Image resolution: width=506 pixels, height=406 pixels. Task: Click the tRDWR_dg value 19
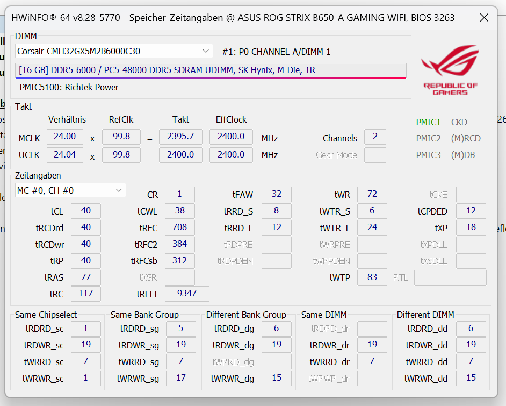tap(277, 345)
